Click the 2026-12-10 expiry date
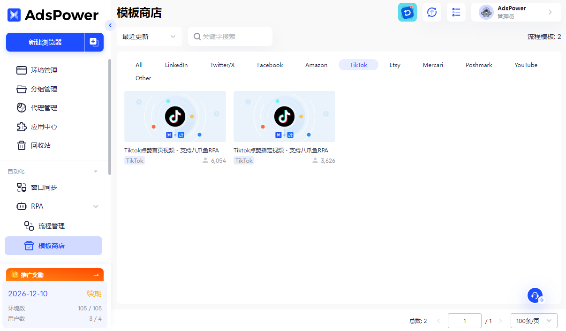Screen dimensions: 566x331 [28, 294]
